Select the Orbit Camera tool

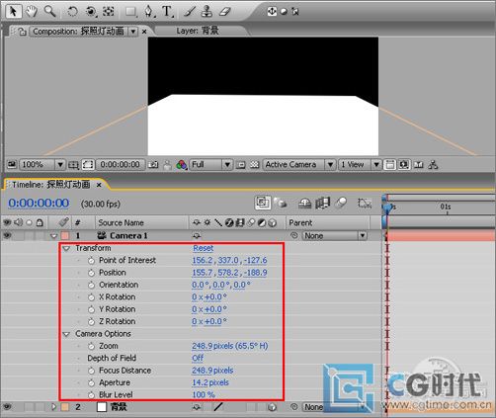pyautogui.click(x=91, y=12)
